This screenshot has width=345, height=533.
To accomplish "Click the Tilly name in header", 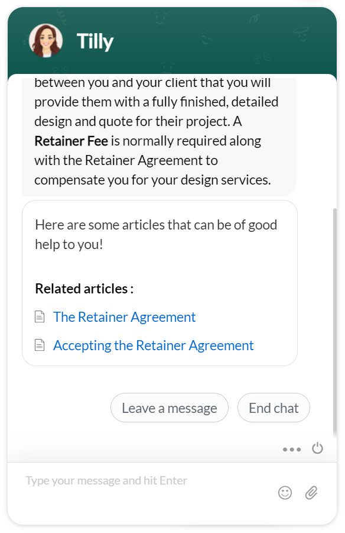I will (95, 41).
